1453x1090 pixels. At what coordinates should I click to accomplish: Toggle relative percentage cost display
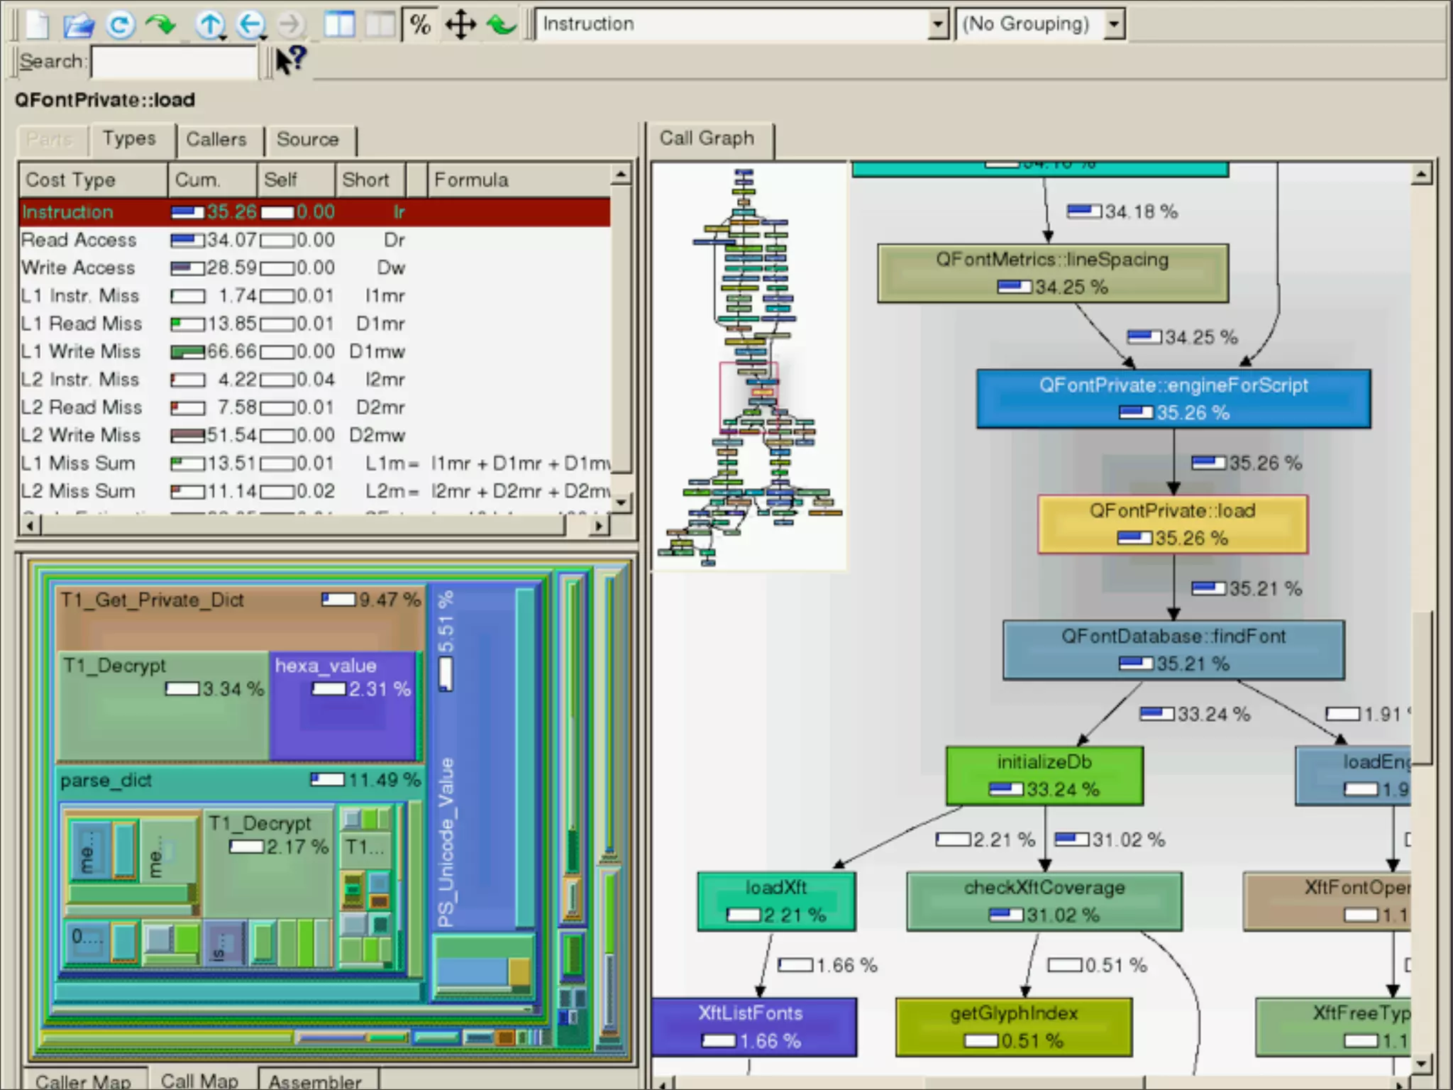point(420,25)
